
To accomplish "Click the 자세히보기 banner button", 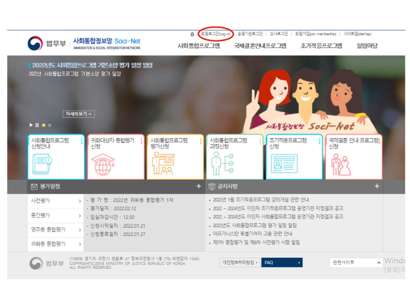I will tap(78, 114).
